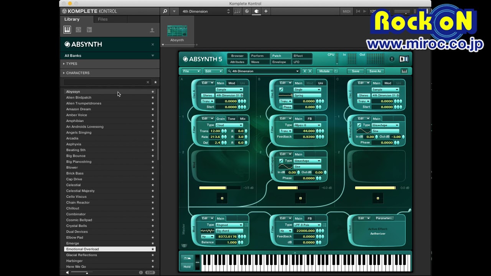The width and height of the screenshot is (491, 276).
Task: Clear the ABSYNTH product filter with X
Action: pyautogui.click(x=153, y=44)
